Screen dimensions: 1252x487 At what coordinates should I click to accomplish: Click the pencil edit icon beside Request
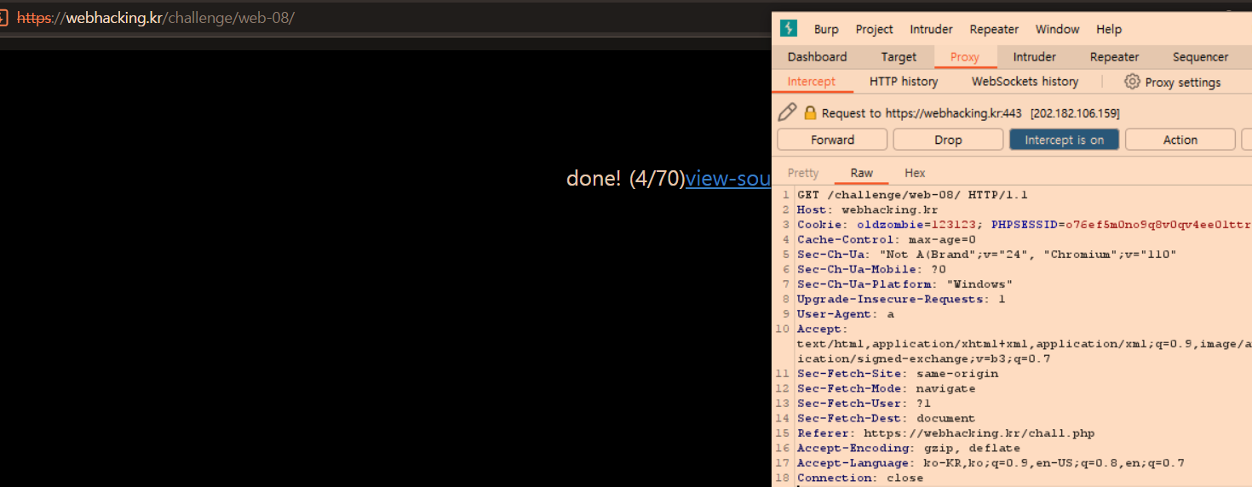pos(787,112)
